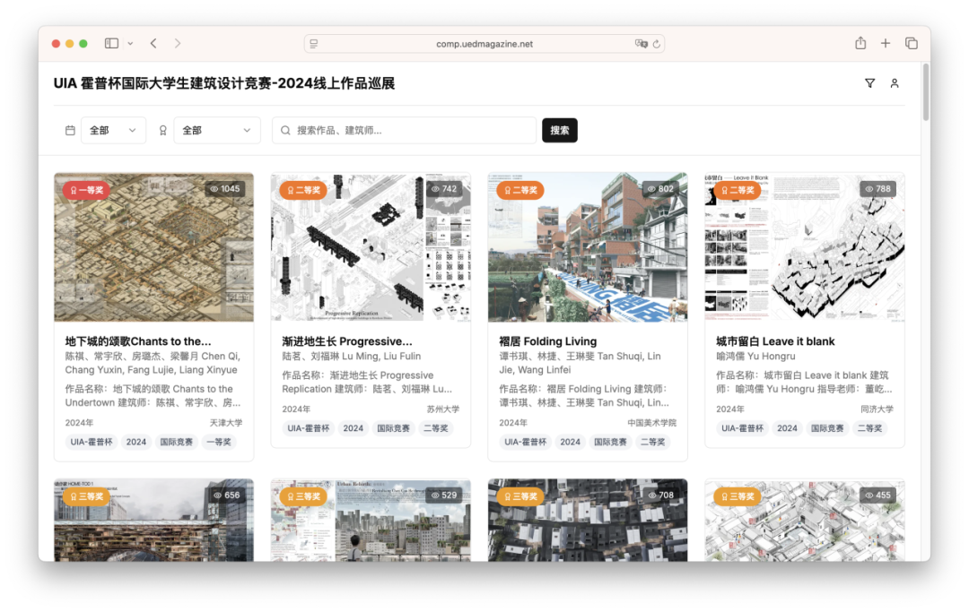Click the calendar icon beside year filter
969x612 pixels.
click(70, 130)
